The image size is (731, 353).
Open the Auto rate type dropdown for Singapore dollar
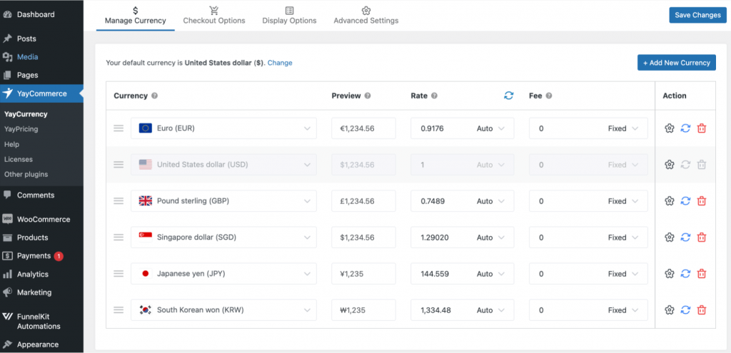click(x=491, y=237)
